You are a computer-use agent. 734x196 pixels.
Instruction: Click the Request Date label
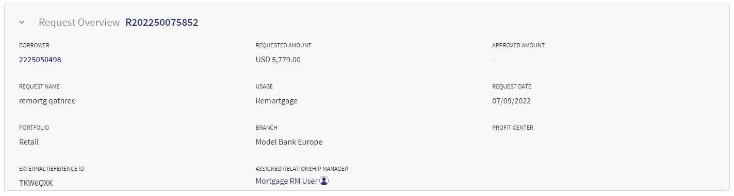(512, 86)
